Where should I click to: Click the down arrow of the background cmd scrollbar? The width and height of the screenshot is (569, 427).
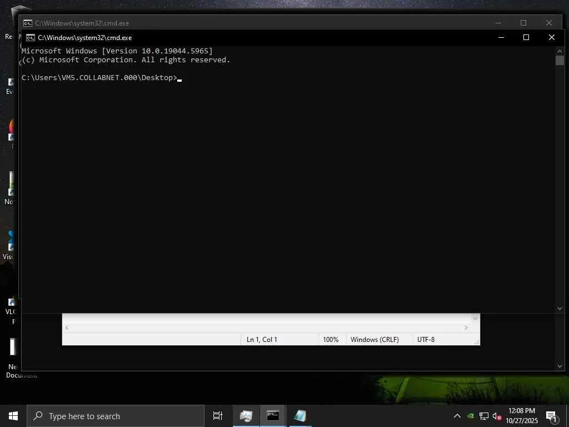pyautogui.click(x=560, y=366)
